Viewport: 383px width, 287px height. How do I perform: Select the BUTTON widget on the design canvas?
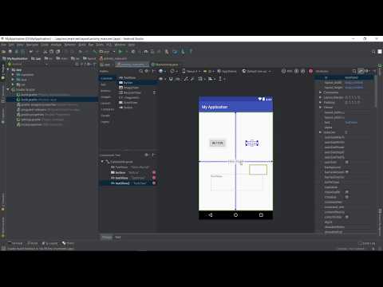pos(217,143)
